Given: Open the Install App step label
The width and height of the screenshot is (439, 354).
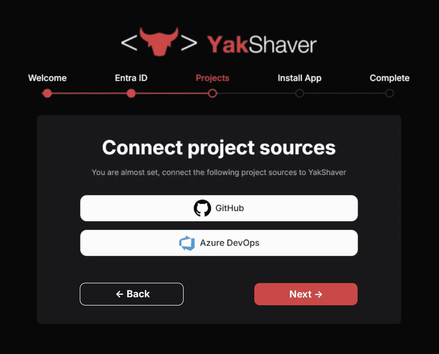Looking at the screenshot, I should (300, 78).
